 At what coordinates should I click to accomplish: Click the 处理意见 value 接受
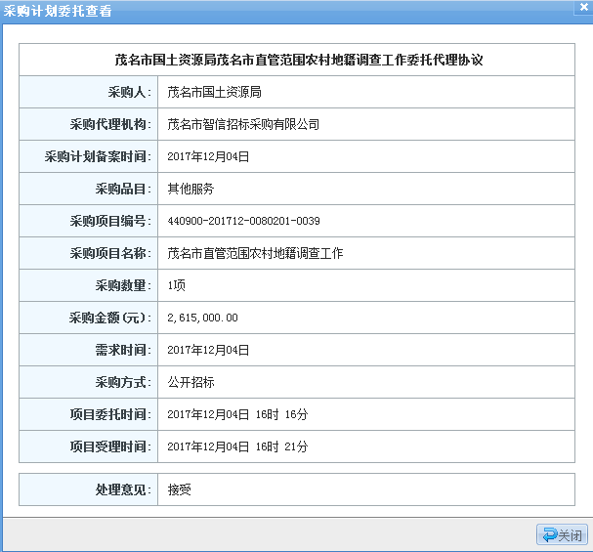[x=179, y=488]
